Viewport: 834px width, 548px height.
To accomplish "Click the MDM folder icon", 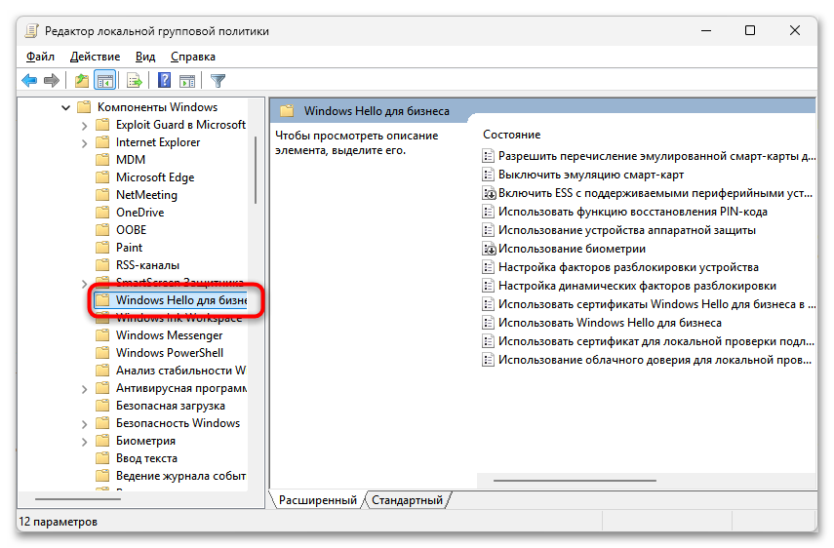I will point(102,160).
